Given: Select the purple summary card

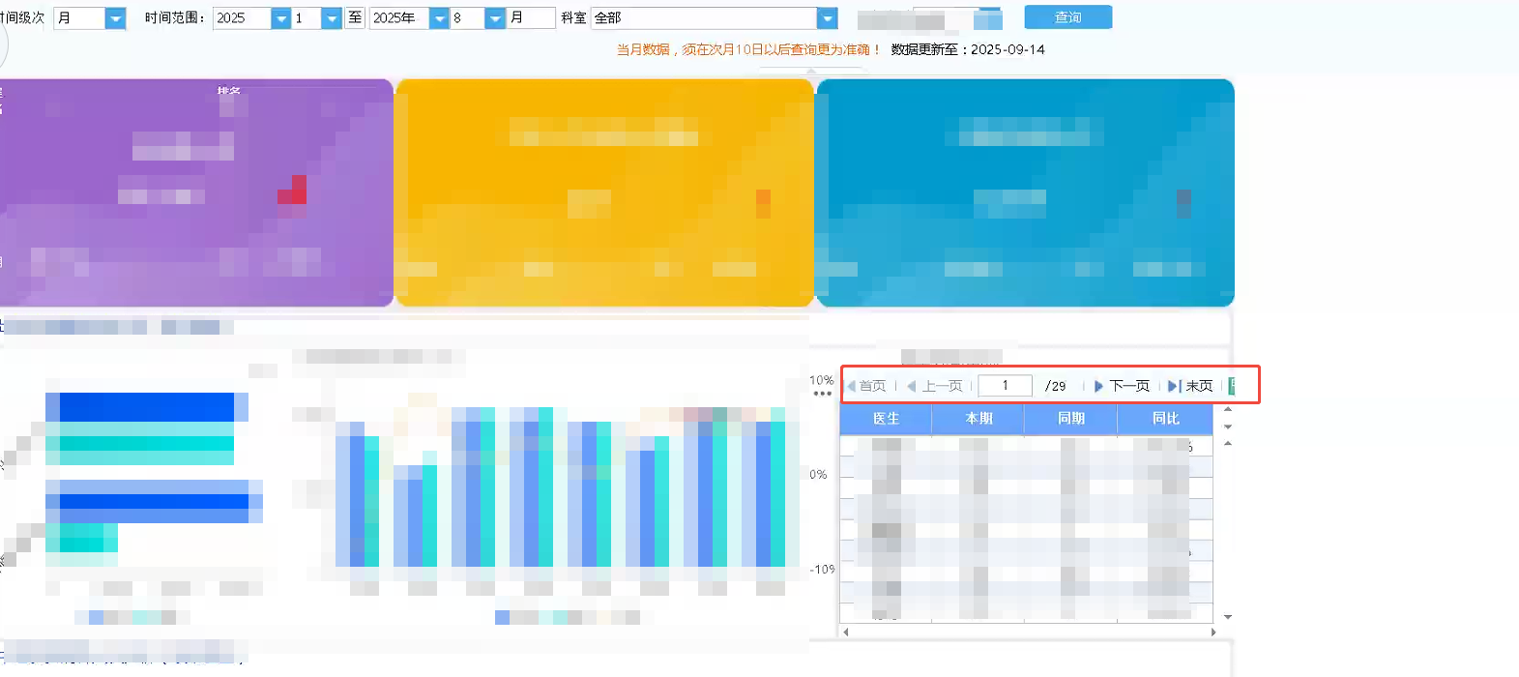Looking at the screenshot, I should tap(196, 193).
